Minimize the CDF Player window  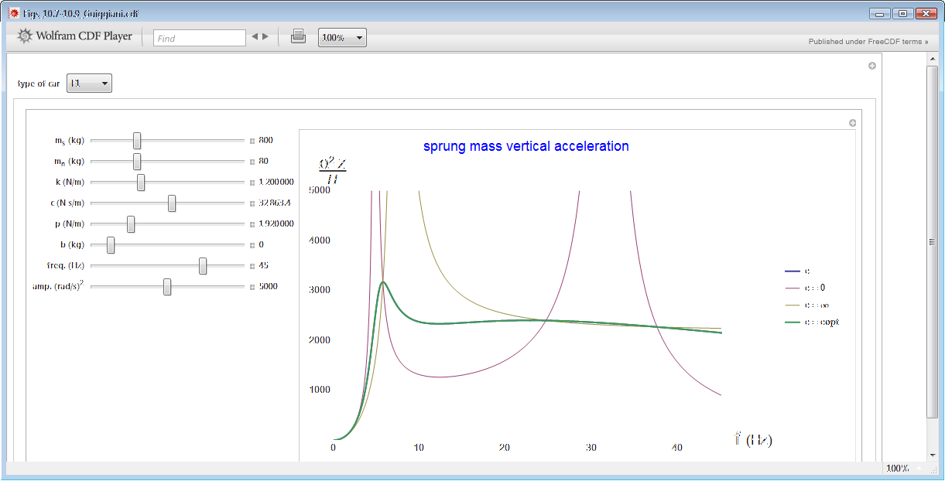click(879, 13)
